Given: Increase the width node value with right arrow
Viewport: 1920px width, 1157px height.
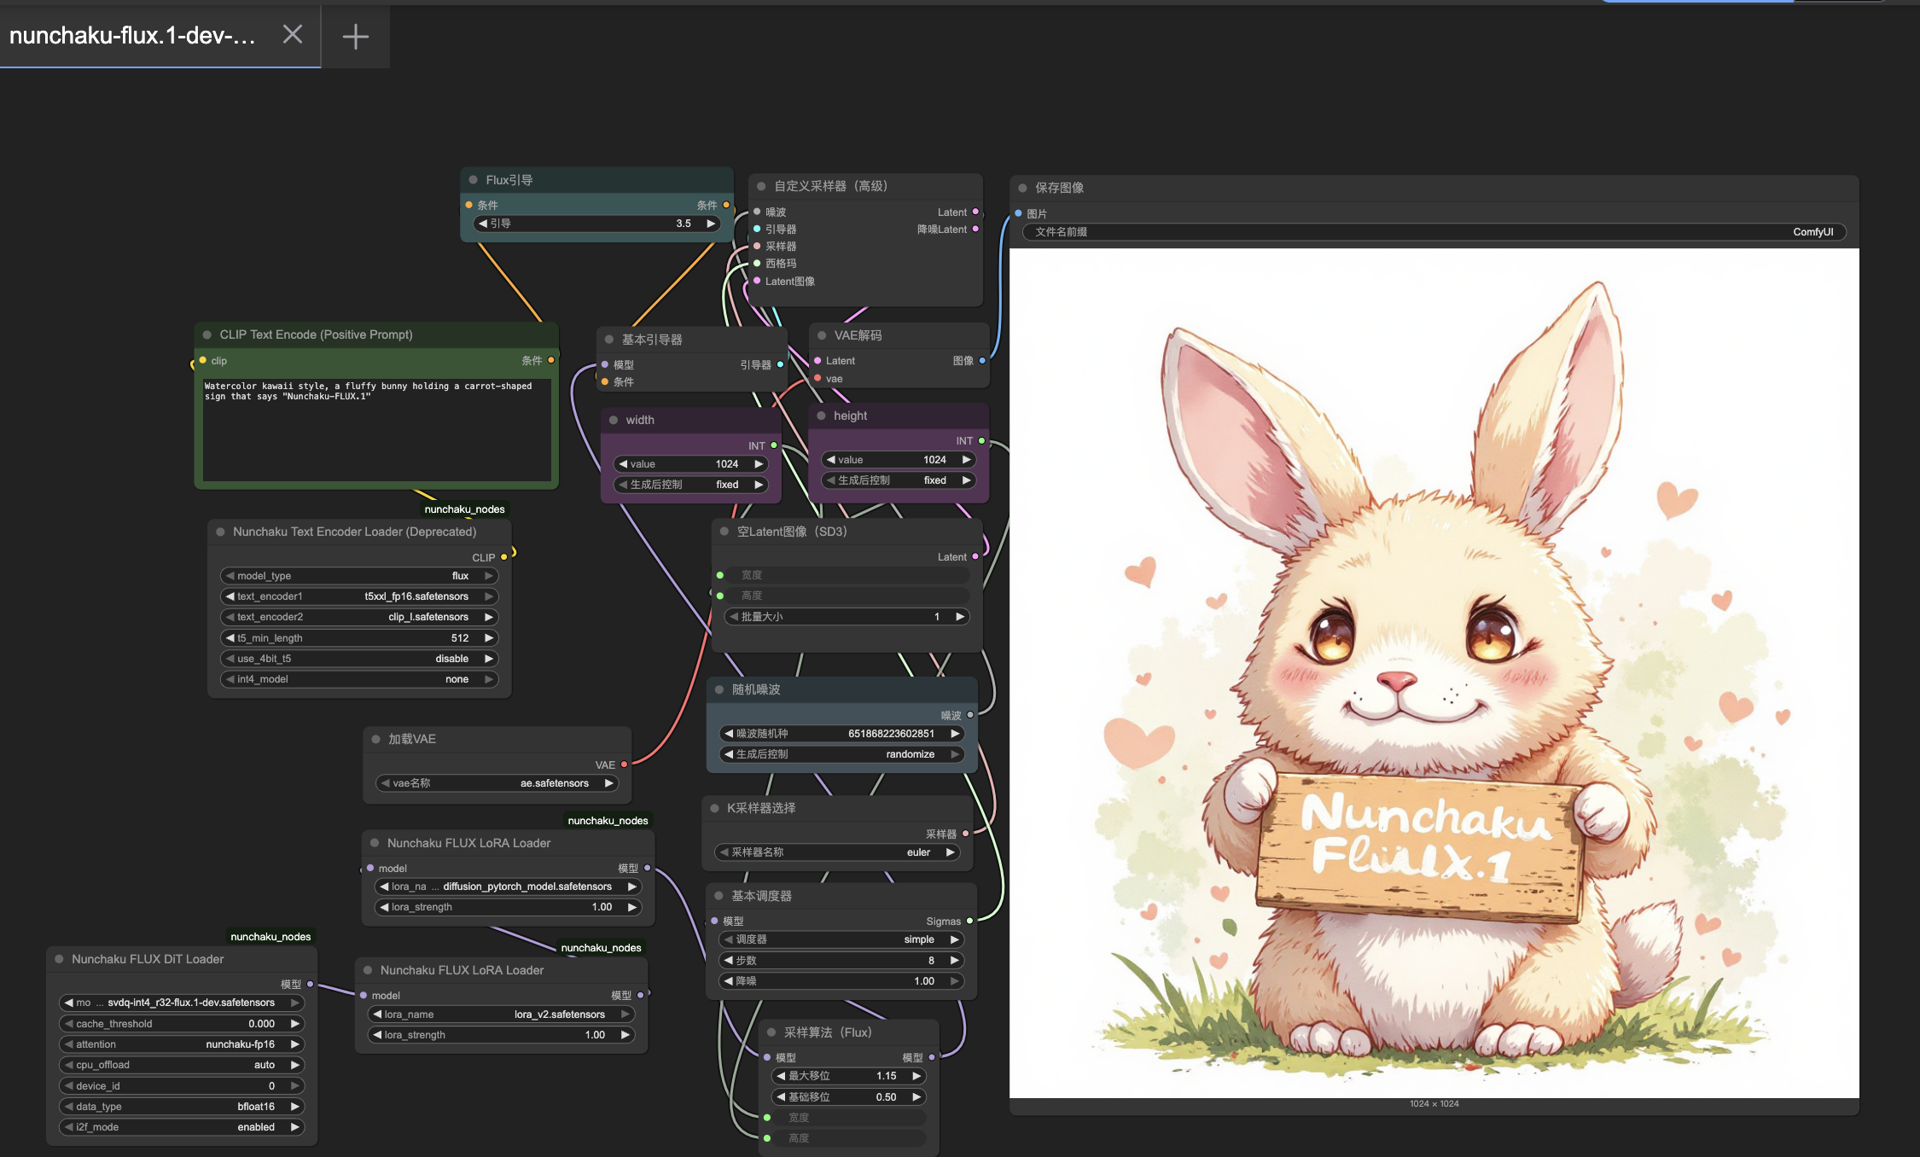Looking at the screenshot, I should (x=759, y=464).
